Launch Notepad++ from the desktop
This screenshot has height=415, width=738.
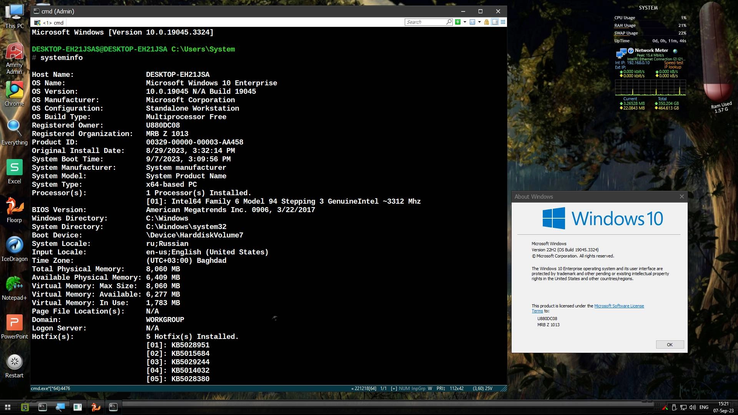click(x=14, y=288)
